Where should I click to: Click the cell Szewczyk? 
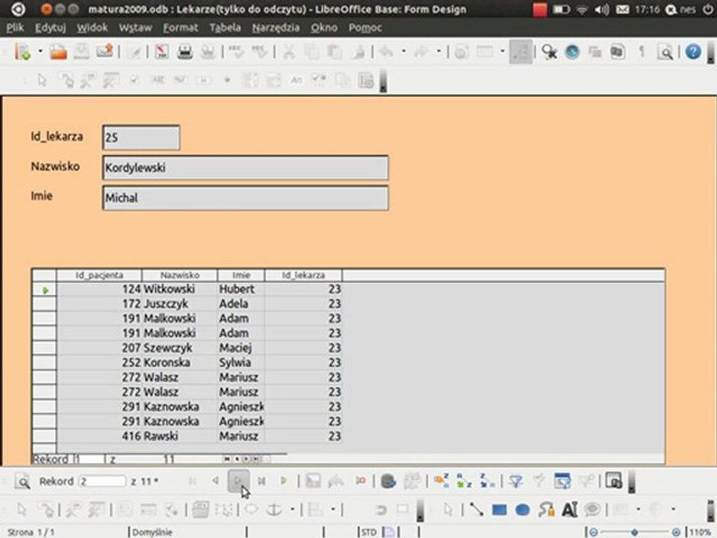tap(180, 347)
